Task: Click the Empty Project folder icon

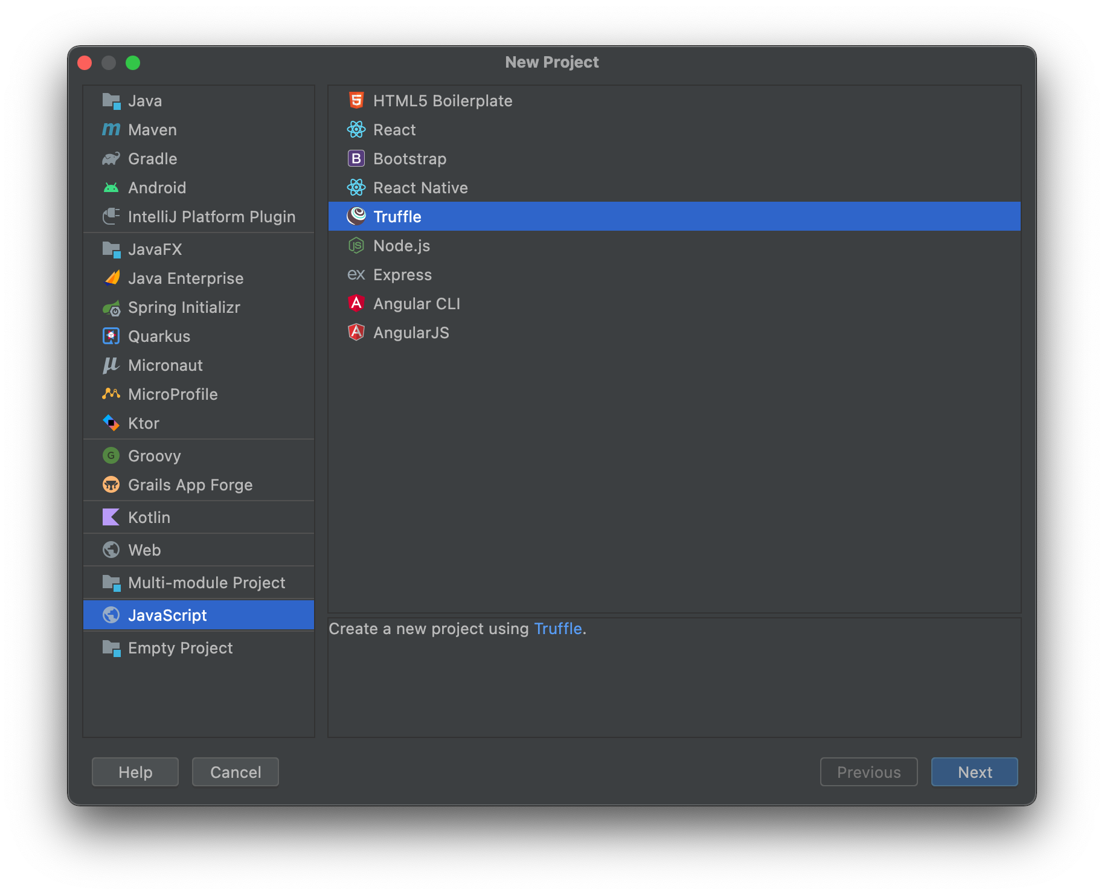Action: click(111, 648)
